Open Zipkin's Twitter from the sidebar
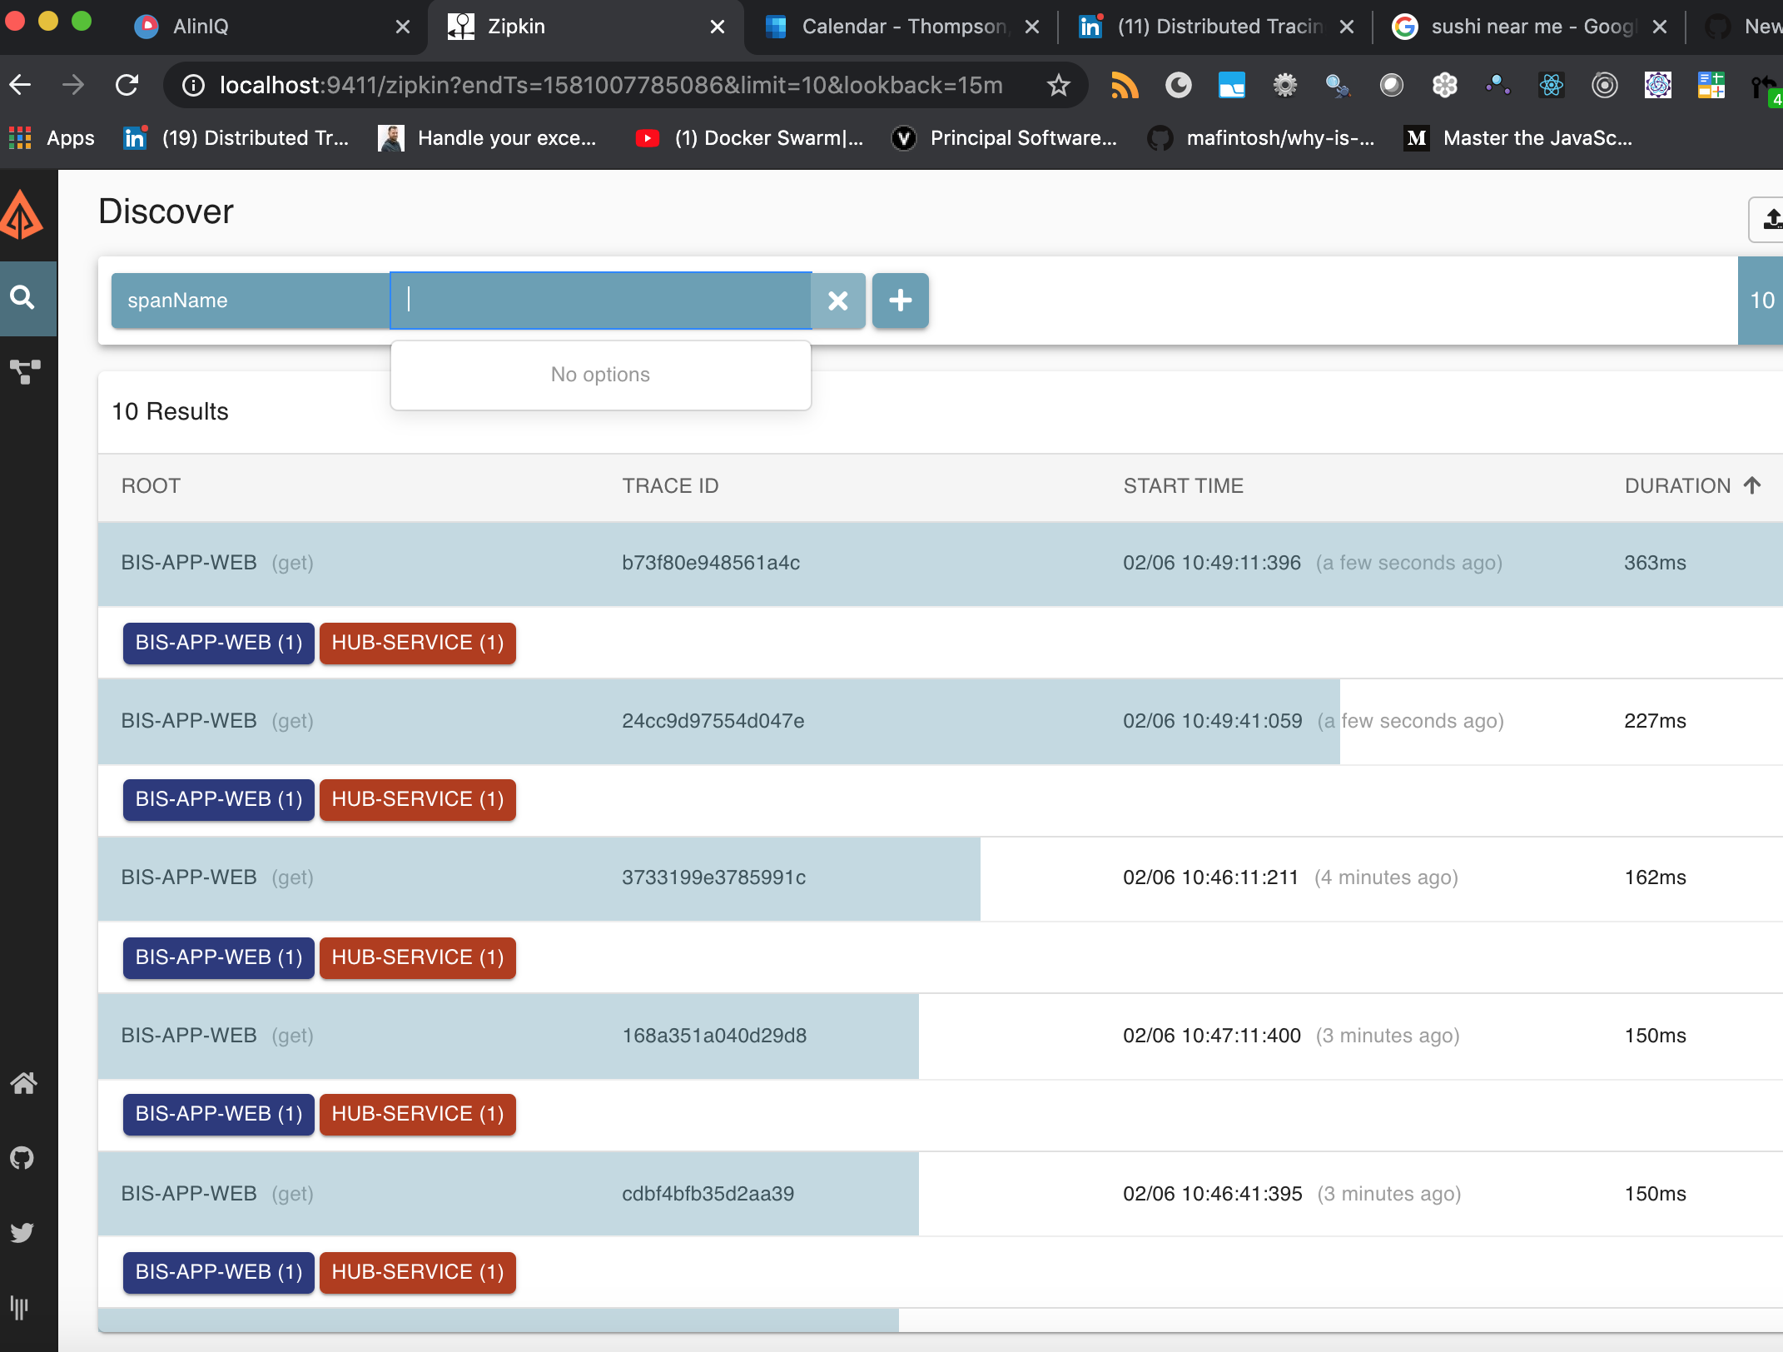Screen dimensions: 1783x1352 point(23,1232)
